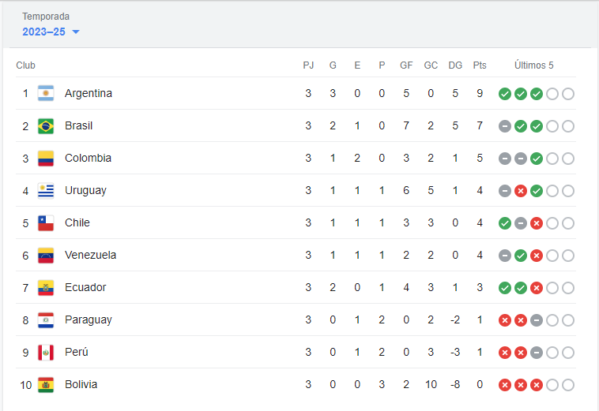599x411 pixels.
Task: Click the Club column header
Action: coord(25,65)
